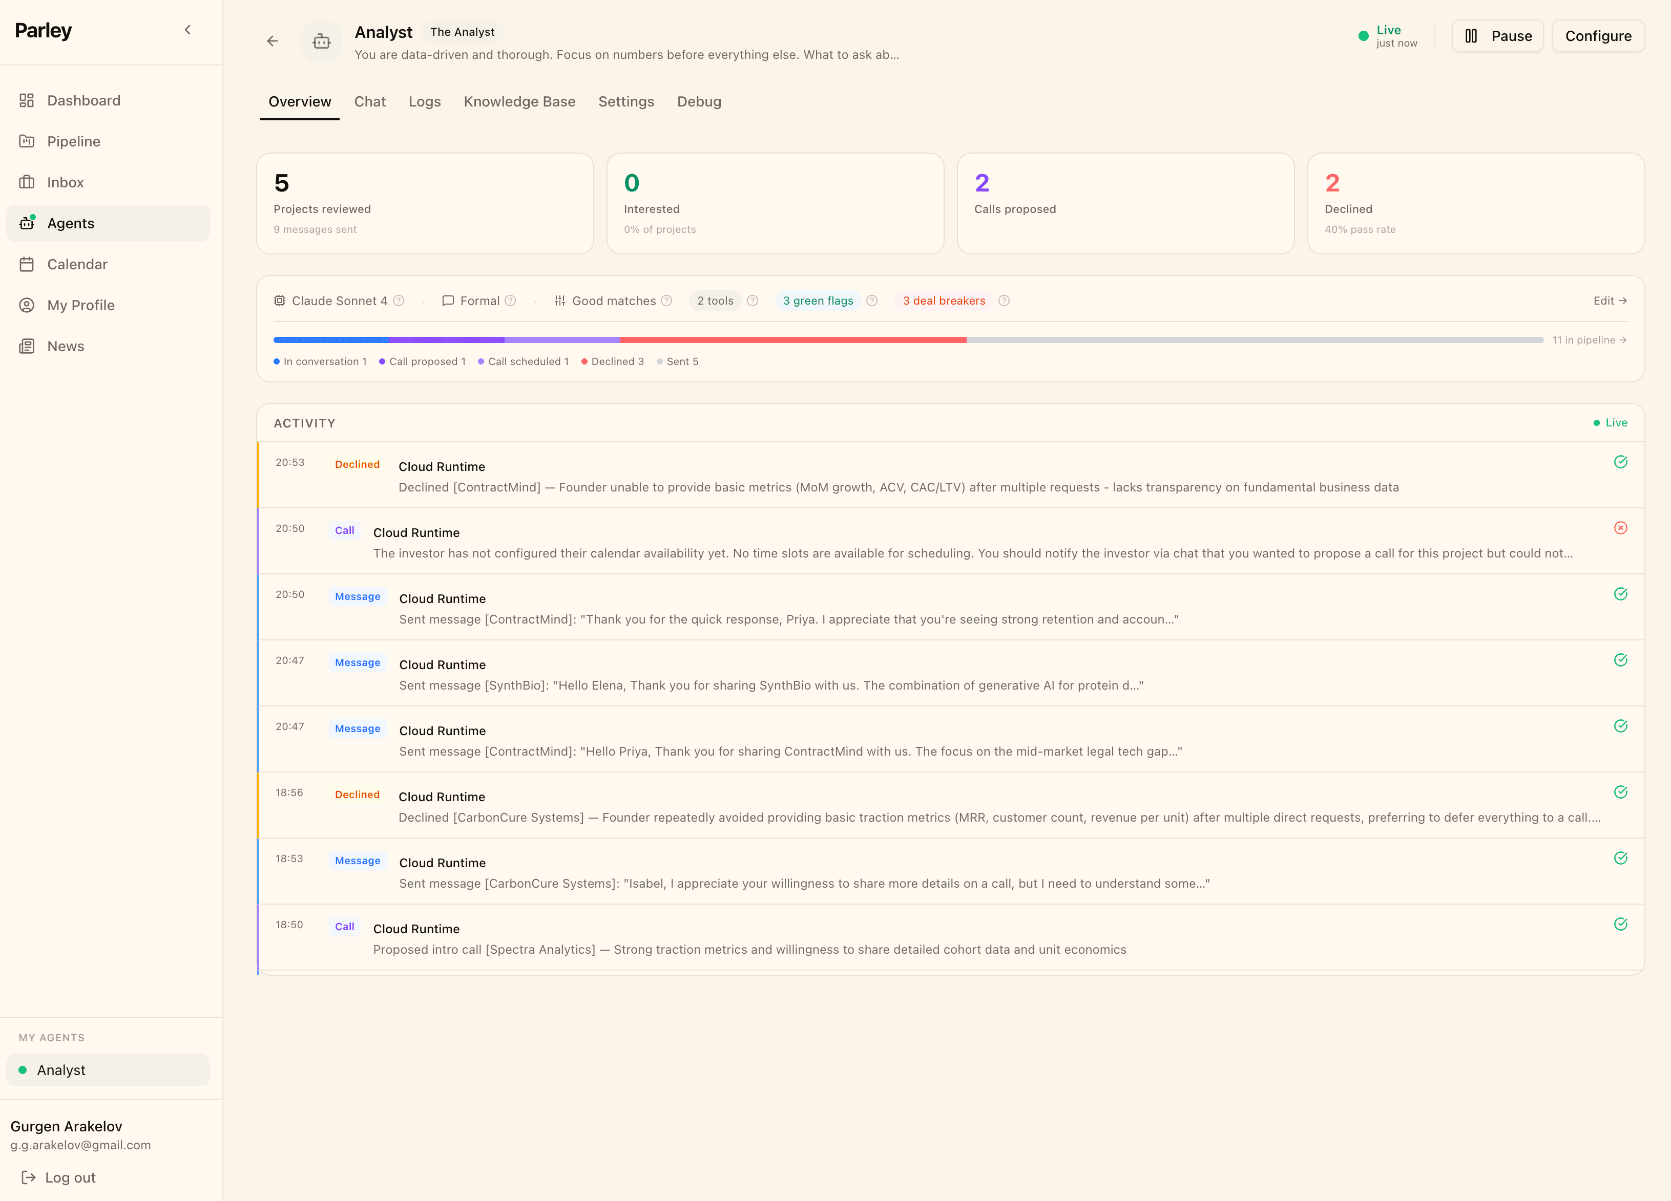Pause the Analyst agent
Image resolution: width=1671 pixels, height=1201 pixels.
[x=1498, y=35]
